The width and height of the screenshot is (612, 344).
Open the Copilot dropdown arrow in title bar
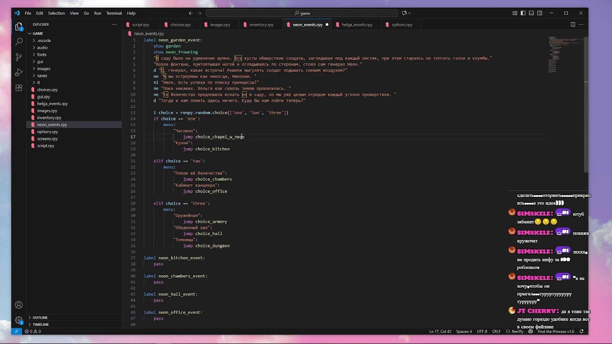point(410,13)
